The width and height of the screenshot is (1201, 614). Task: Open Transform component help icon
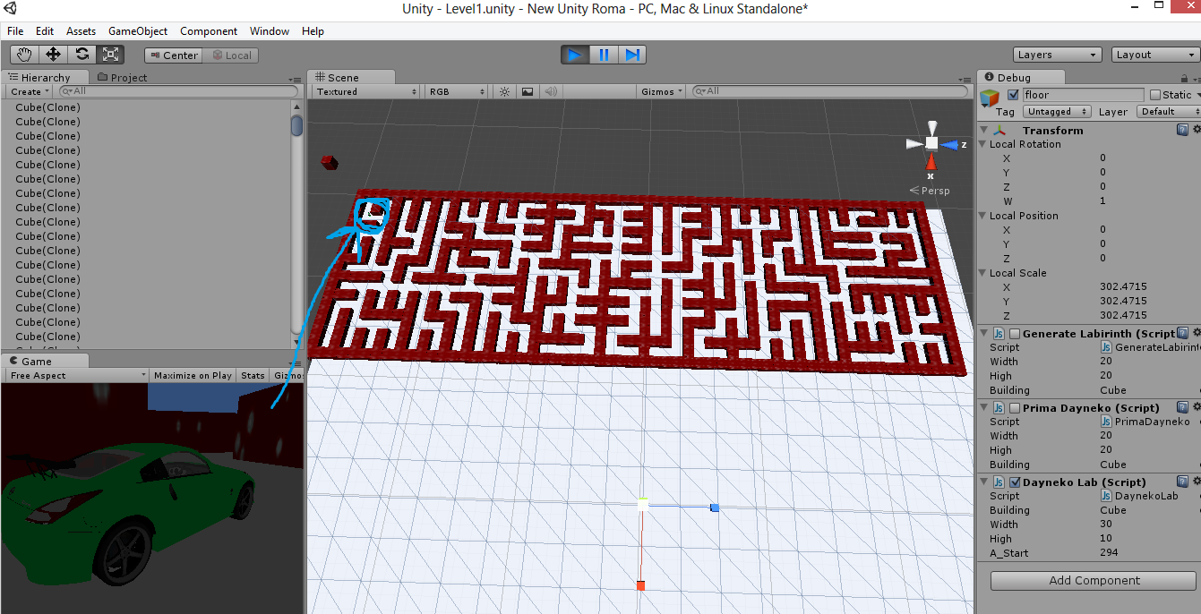(1183, 130)
